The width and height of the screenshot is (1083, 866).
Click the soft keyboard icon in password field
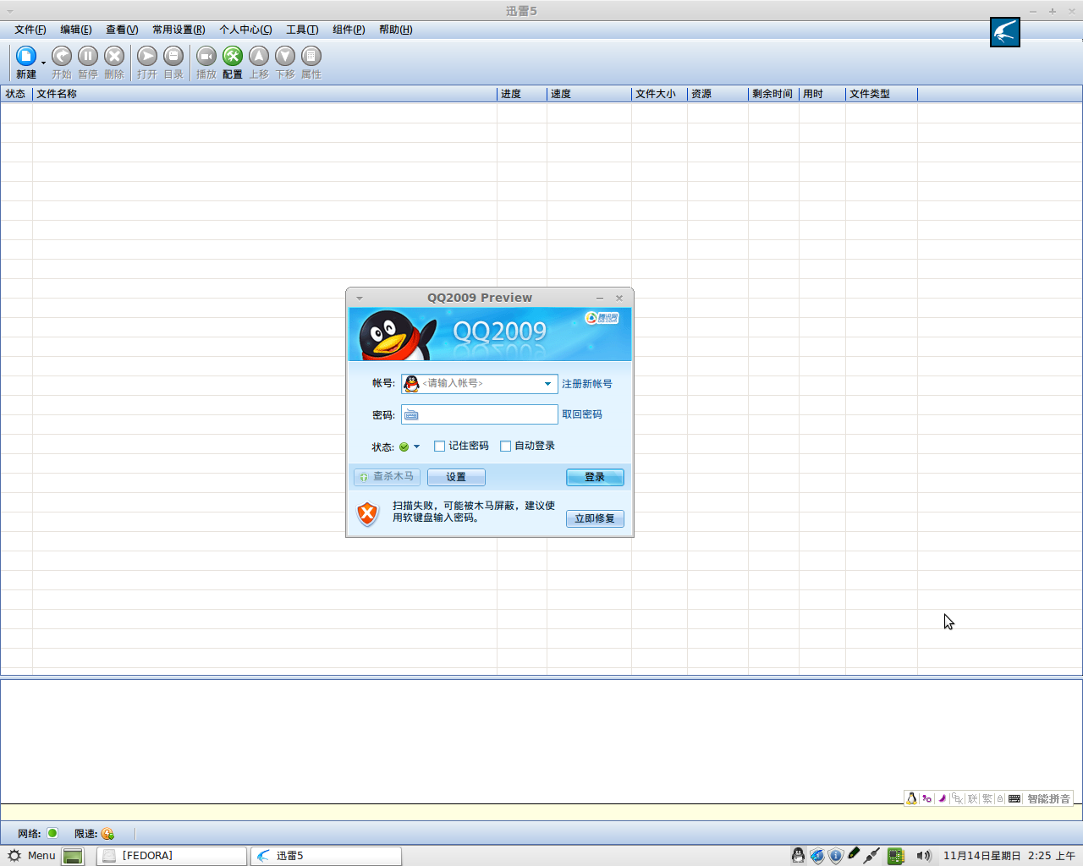[411, 415]
